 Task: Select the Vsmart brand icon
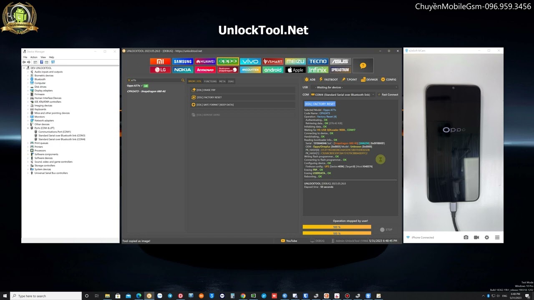click(x=273, y=61)
